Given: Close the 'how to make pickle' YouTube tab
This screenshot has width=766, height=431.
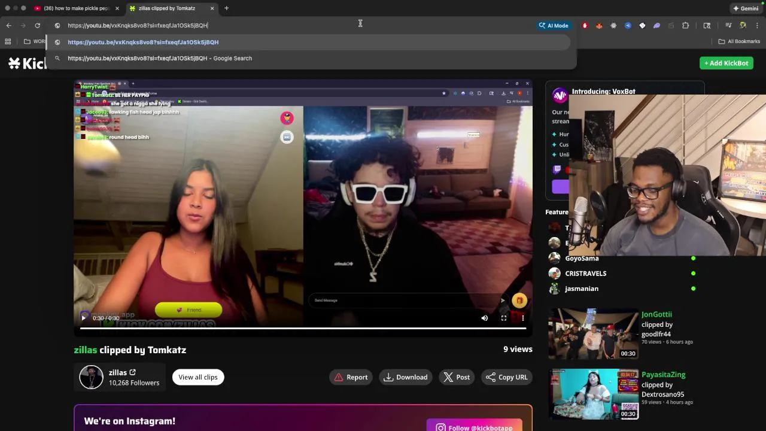Looking at the screenshot, I should pyautogui.click(x=117, y=8).
